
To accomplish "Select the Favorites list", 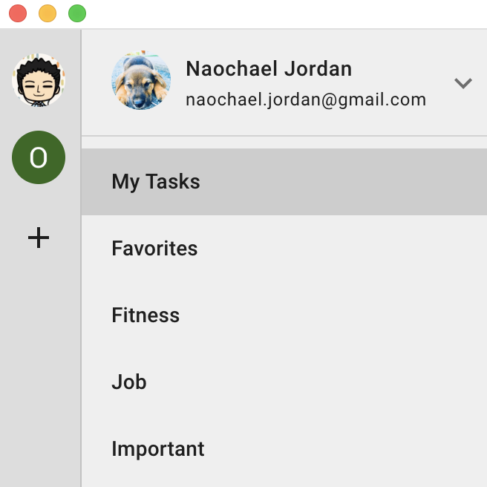I will point(284,249).
